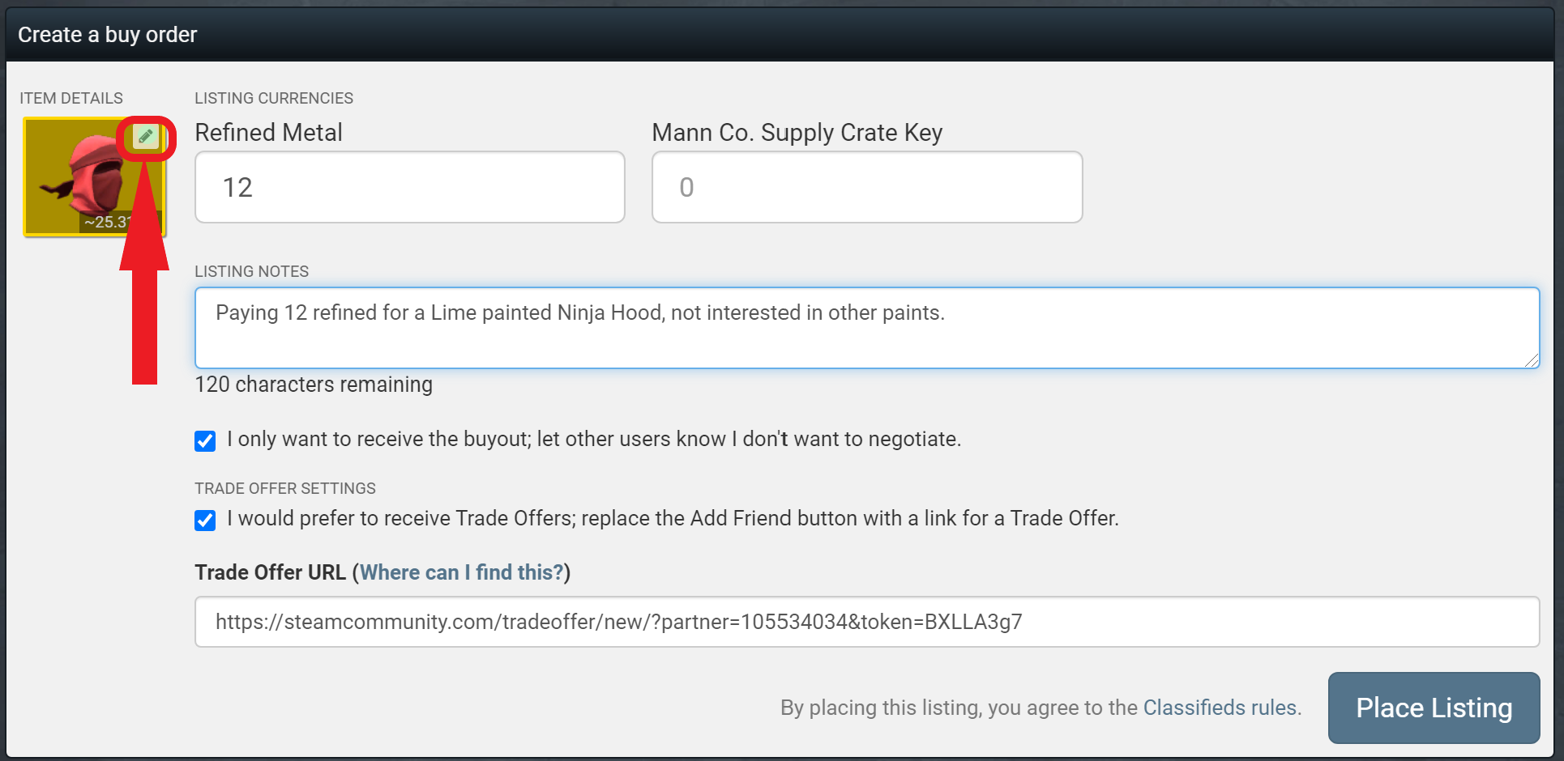Click the "Refined Metal" currency label
The width and height of the screenshot is (1564, 761).
pos(268,133)
